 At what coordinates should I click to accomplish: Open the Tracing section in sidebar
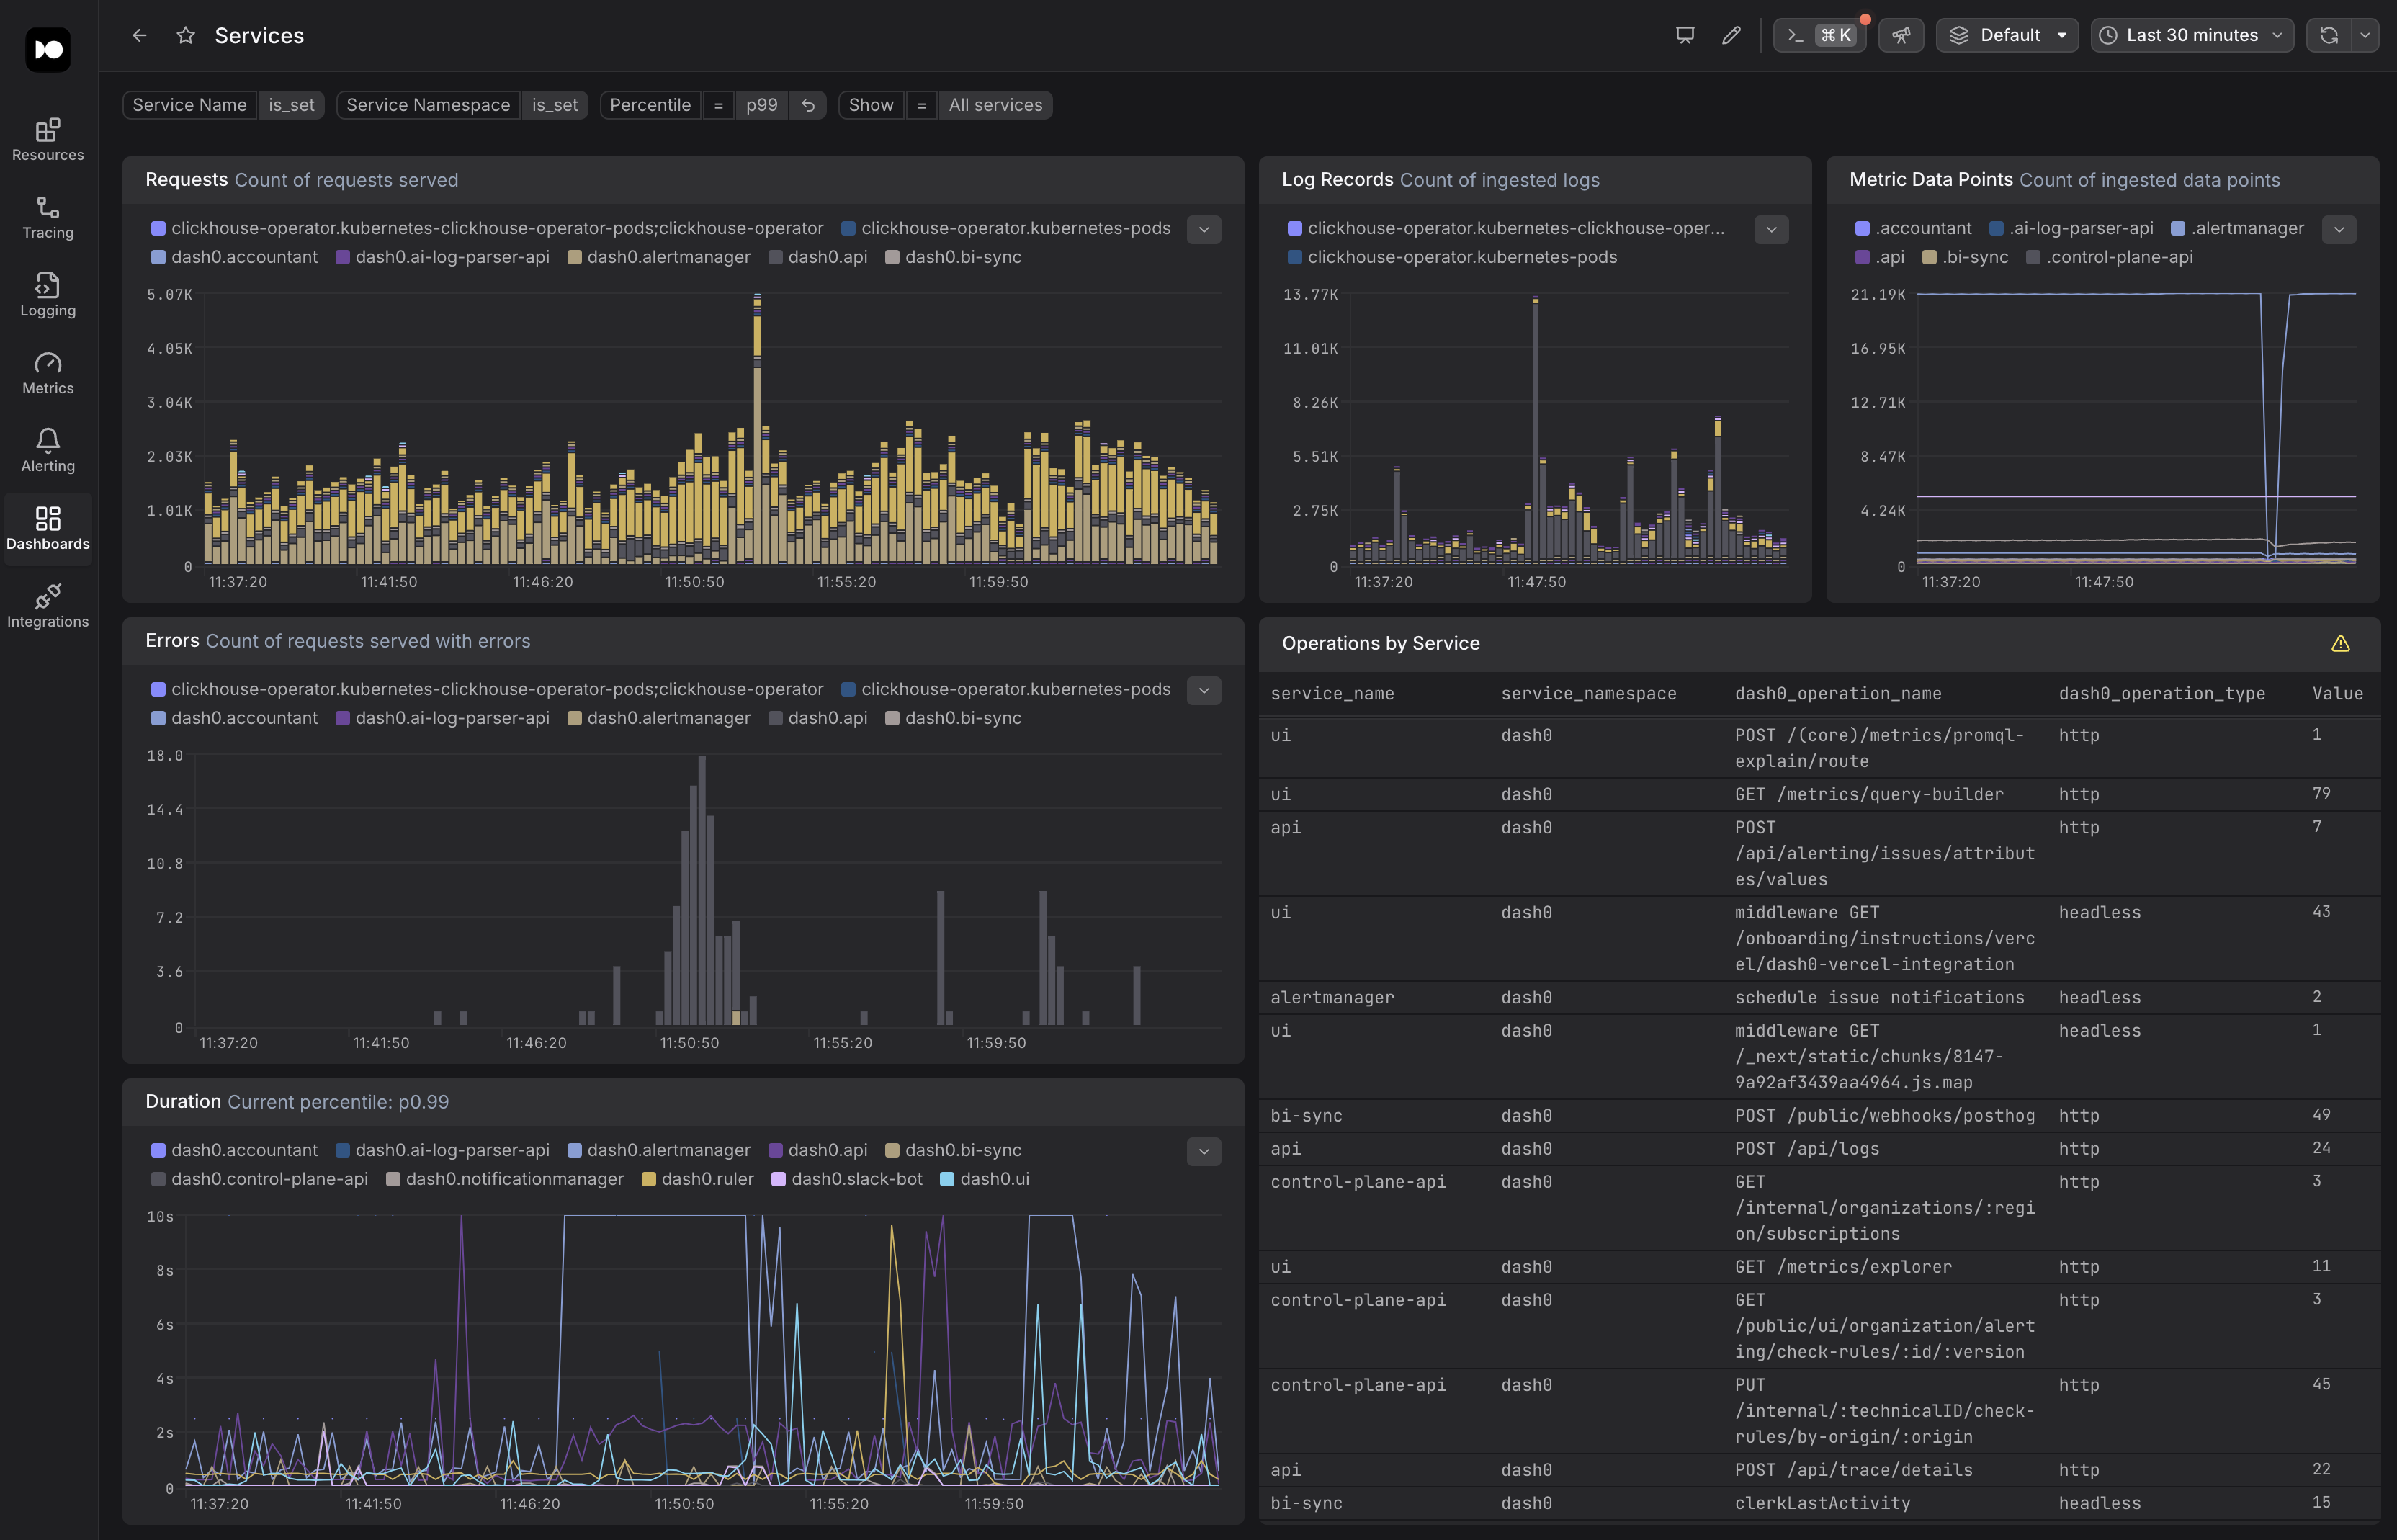click(x=48, y=217)
